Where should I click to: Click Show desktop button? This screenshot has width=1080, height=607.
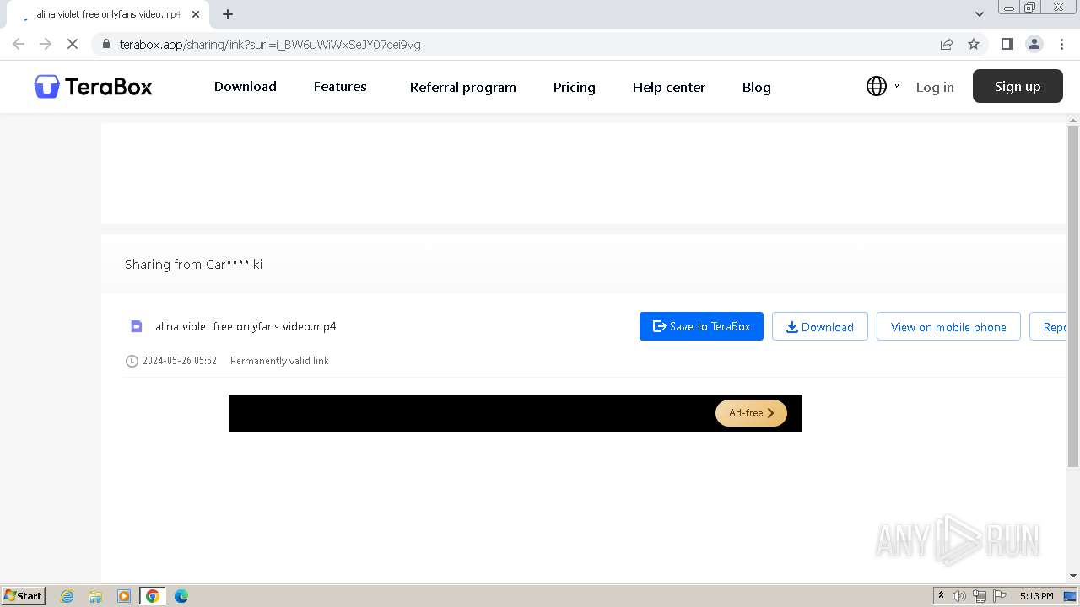coord(1070,596)
